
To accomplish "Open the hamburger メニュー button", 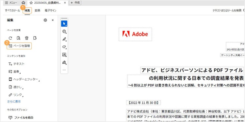I will (x=11, y=3).
